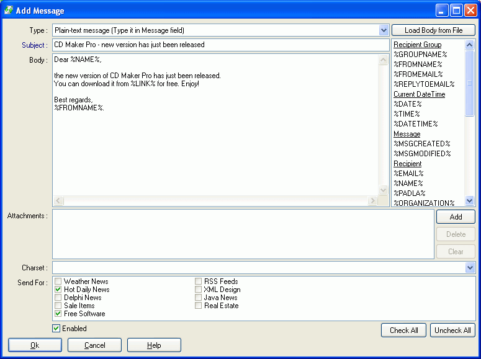Image resolution: width=481 pixels, height=359 pixels.
Task: Click the Body vertical scroll up arrow
Action: point(383,60)
